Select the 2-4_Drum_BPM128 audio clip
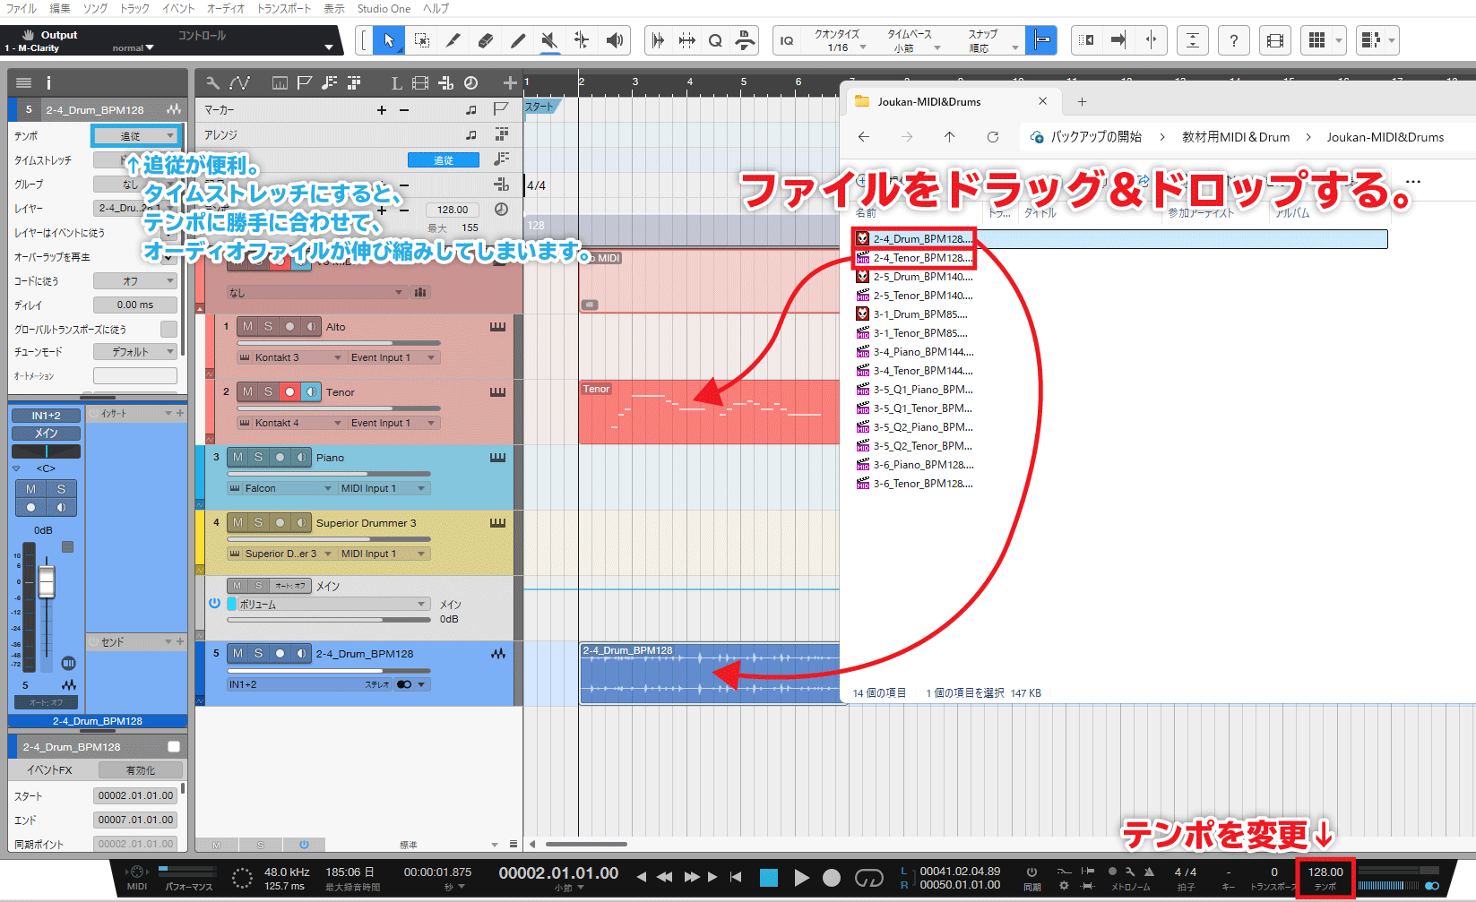The width and height of the screenshot is (1476, 902). click(709, 674)
